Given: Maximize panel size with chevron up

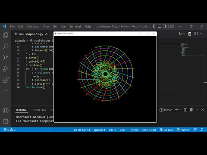Looking at the screenshot, I should pos(198,110).
